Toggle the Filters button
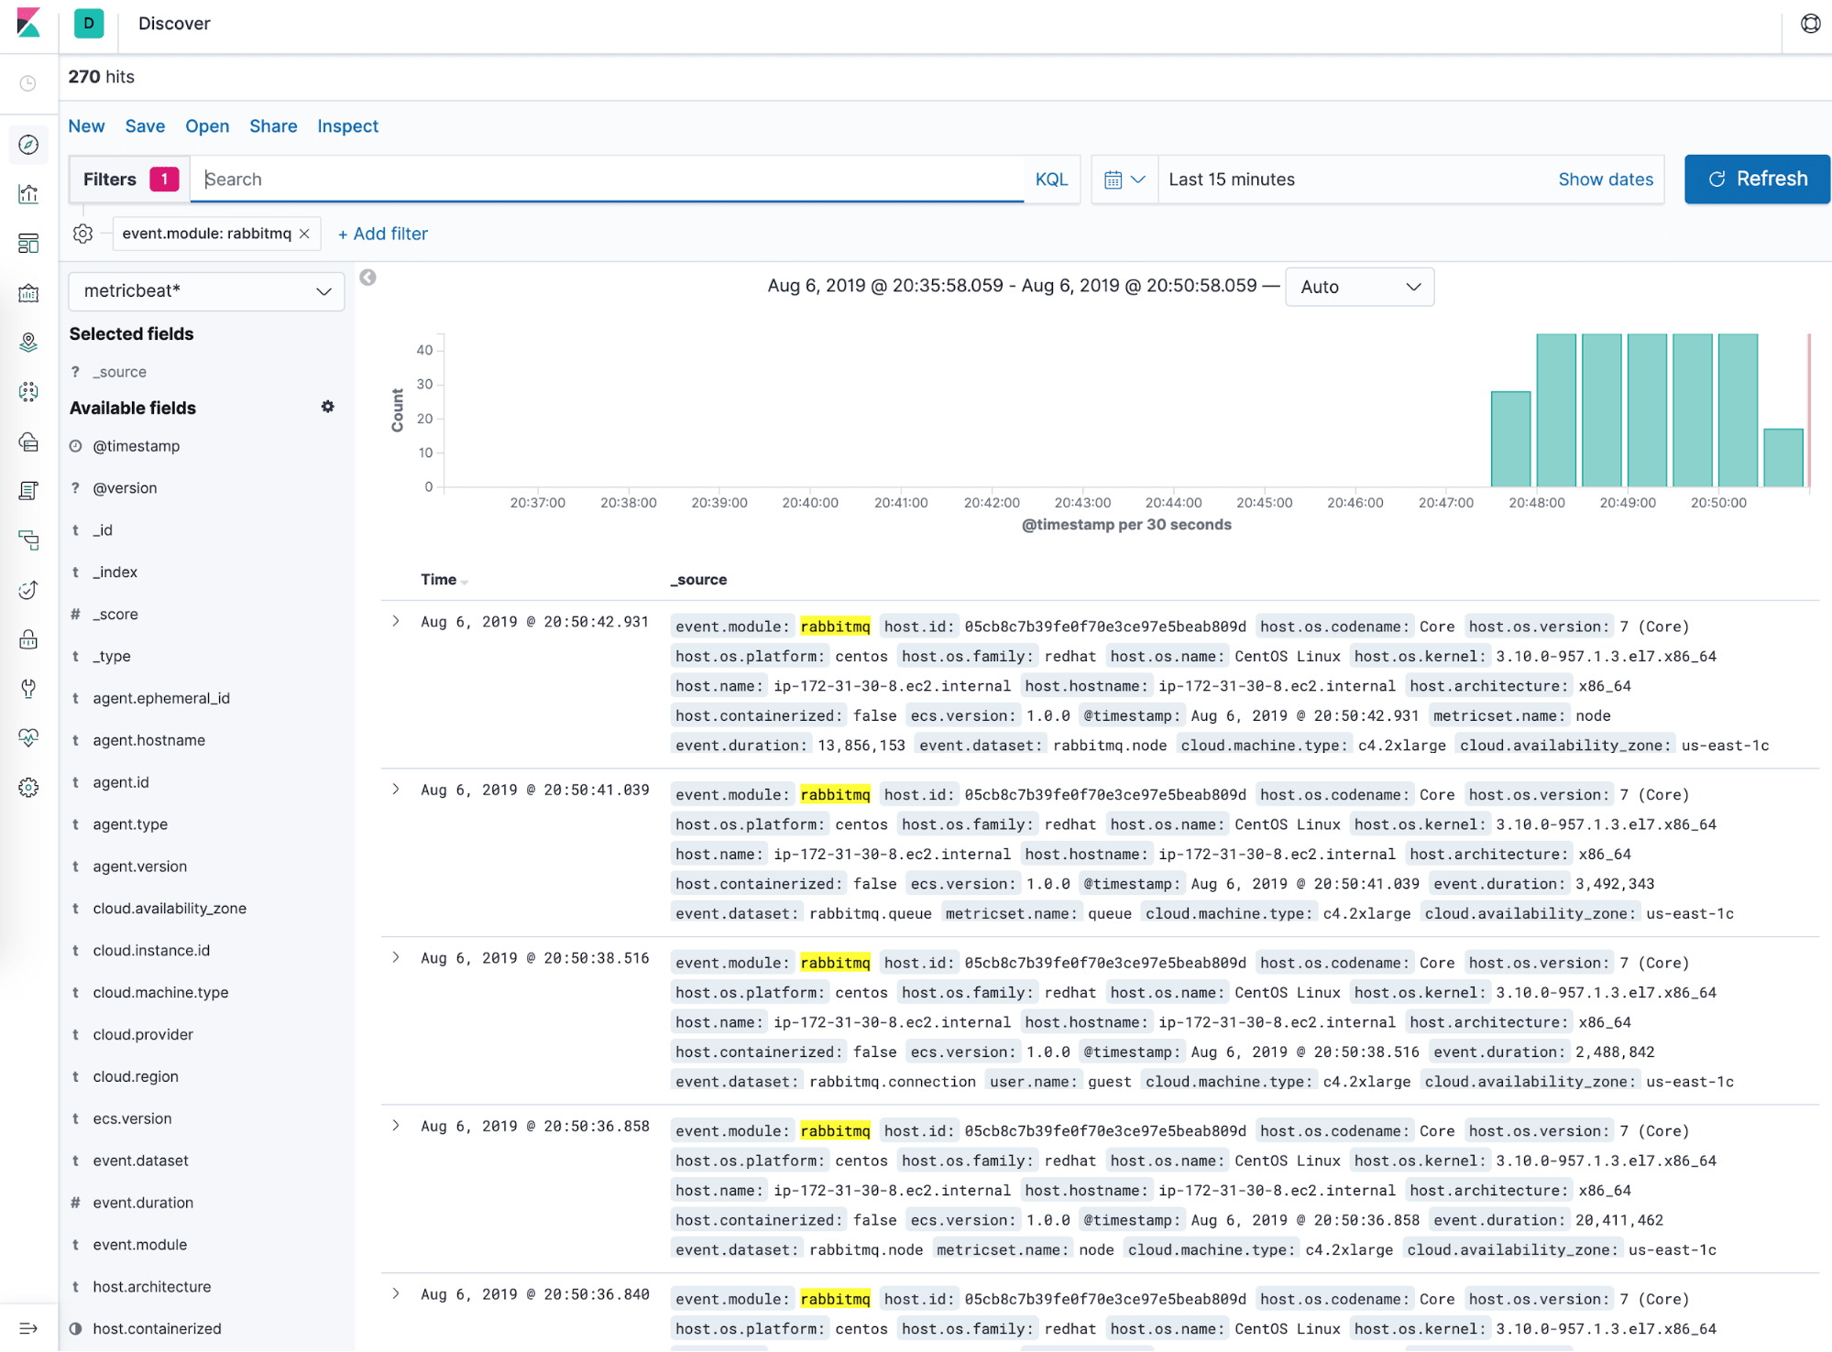 tap(130, 180)
